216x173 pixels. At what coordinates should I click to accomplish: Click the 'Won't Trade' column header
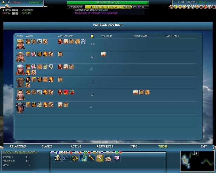pos(140,36)
